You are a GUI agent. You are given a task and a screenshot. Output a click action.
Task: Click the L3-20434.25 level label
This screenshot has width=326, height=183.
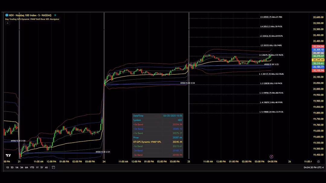(271, 36)
